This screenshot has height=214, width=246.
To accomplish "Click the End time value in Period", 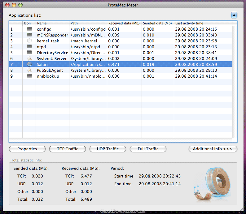I will point(160,184).
